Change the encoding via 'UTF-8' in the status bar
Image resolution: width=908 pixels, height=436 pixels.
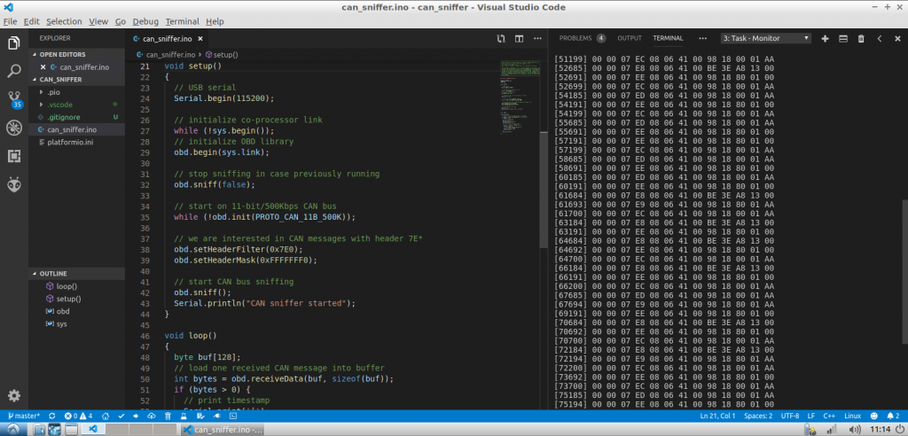pyautogui.click(x=790, y=416)
